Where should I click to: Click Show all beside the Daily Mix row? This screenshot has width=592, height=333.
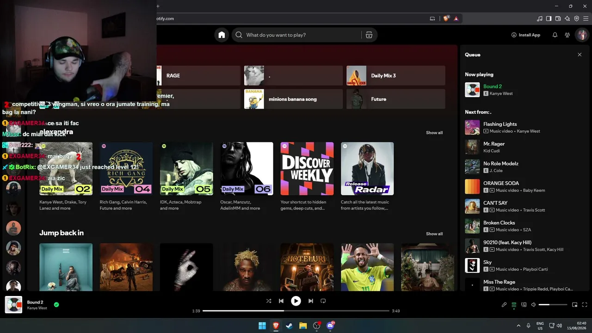(x=434, y=133)
